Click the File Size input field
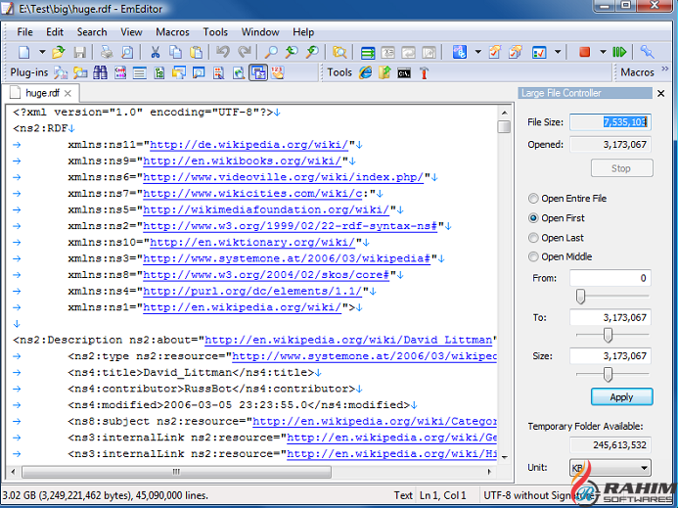Image resolution: width=678 pixels, height=508 pixels. [x=610, y=122]
